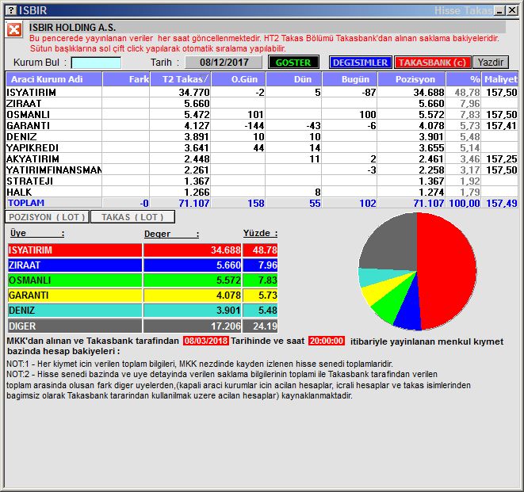Click the gray slice of pie chart
The width and height of the screenshot is (524, 492).
[391, 246]
